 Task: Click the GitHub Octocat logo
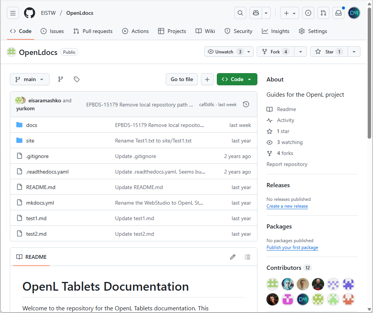click(x=30, y=13)
